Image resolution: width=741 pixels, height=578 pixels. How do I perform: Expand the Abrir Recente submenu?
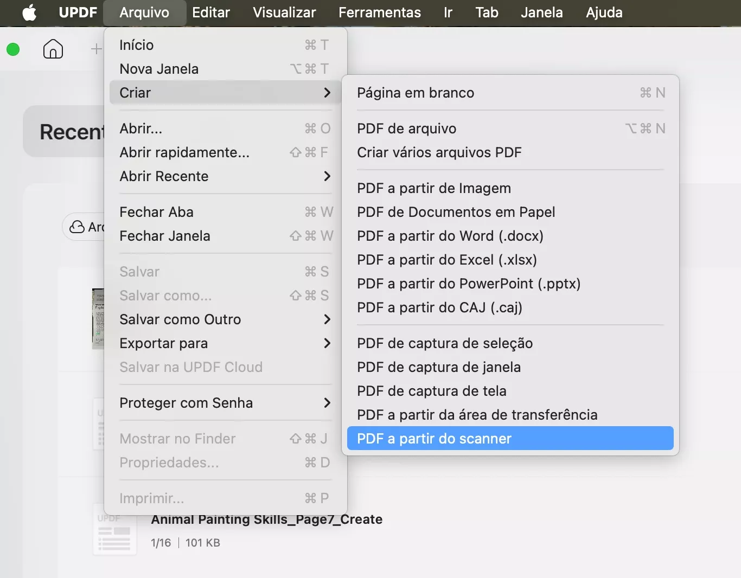coord(225,176)
